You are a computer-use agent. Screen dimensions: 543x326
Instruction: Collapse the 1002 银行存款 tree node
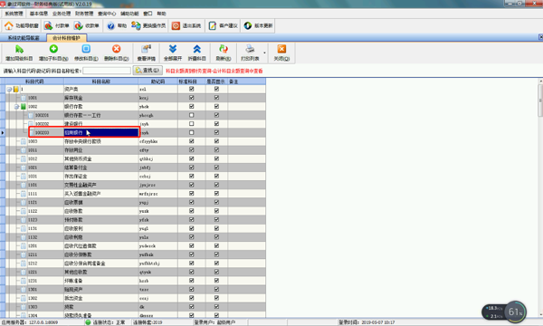[16, 107]
